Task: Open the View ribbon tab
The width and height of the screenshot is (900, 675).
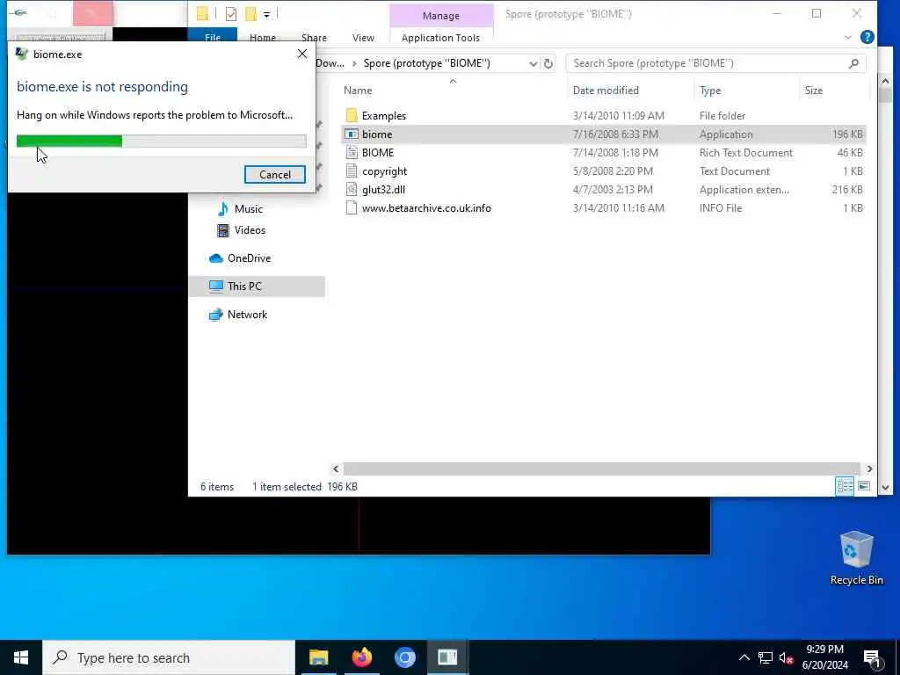Action: [x=363, y=37]
